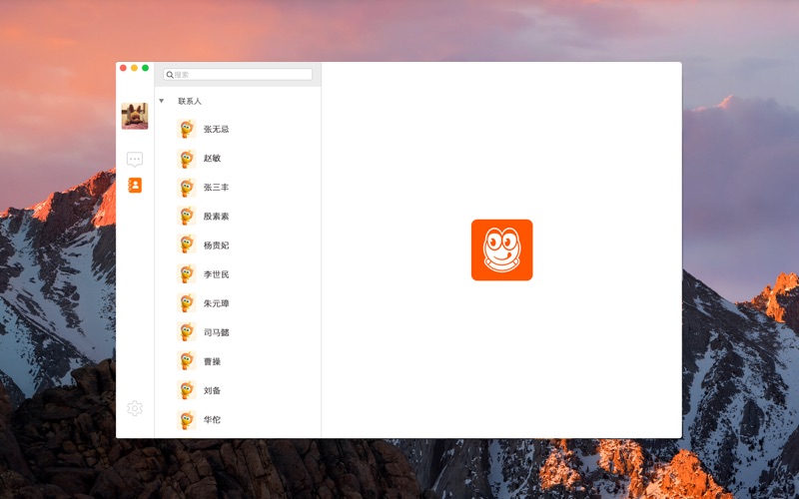799x499 pixels.
Task: Click the avatar of contact 司马懿
Action: click(187, 332)
